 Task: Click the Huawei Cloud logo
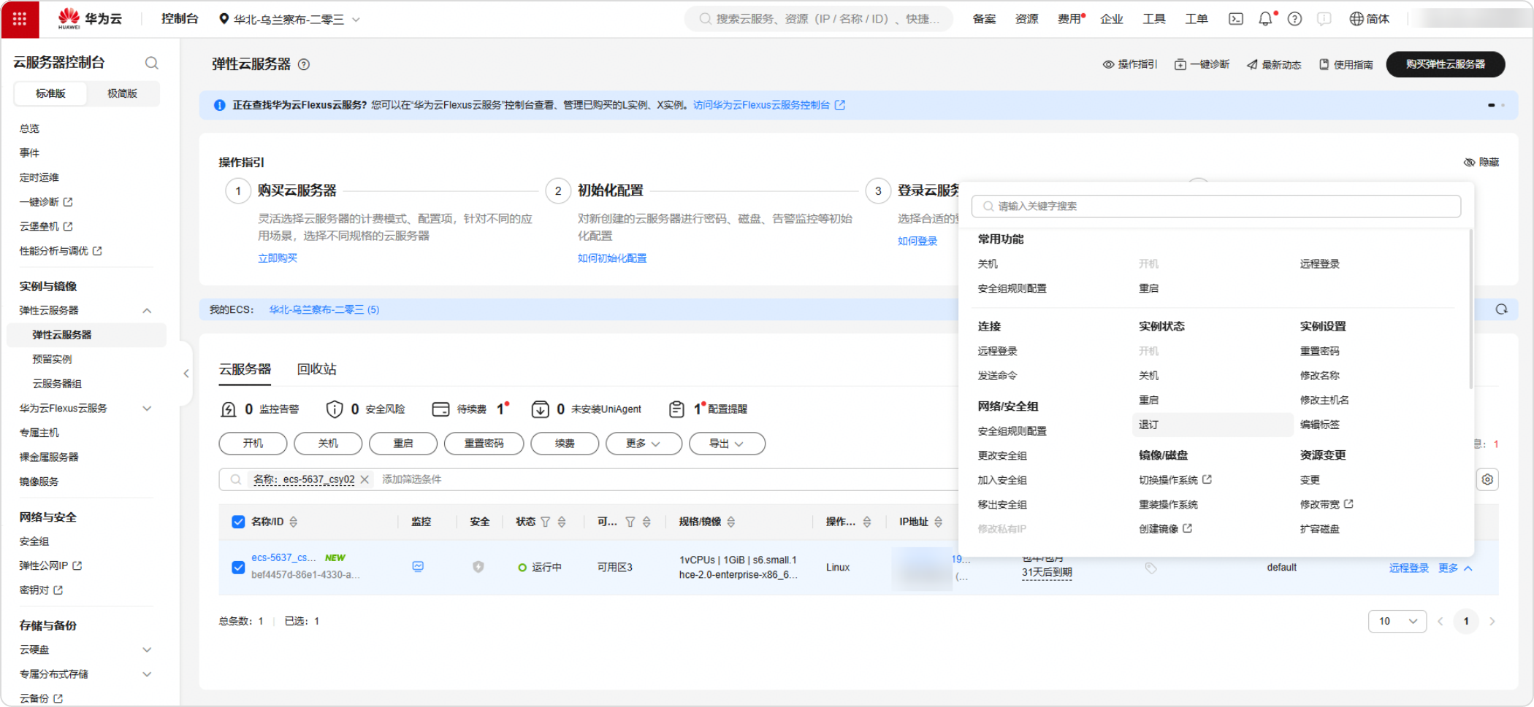pyautogui.click(x=90, y=19)
